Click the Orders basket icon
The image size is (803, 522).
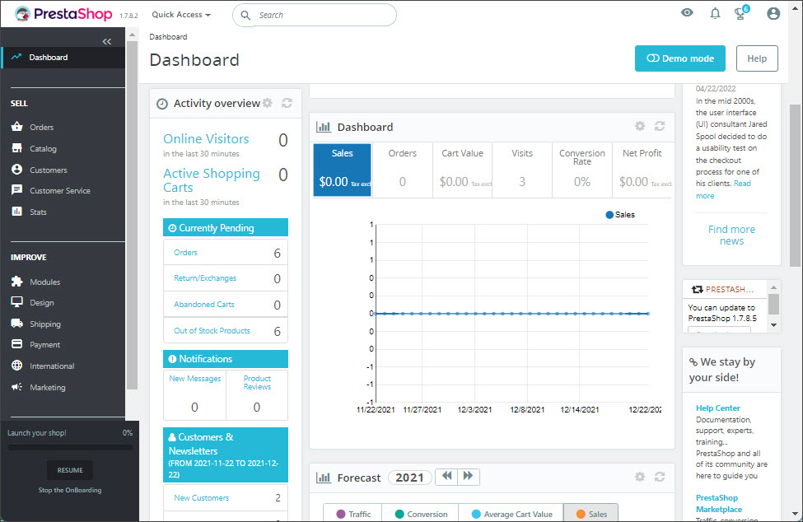click(17, 127)
